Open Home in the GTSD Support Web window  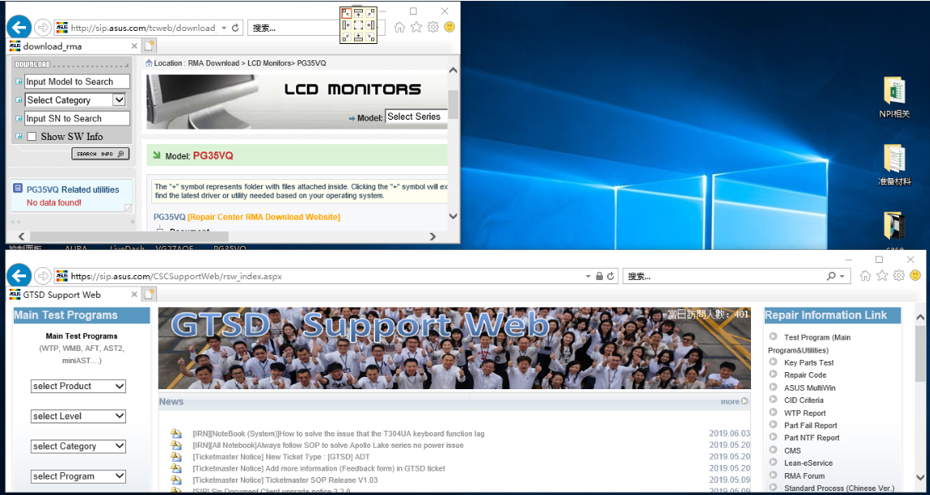[866, 276]
